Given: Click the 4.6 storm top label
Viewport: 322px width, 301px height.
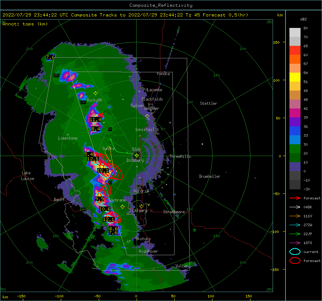Looking at the screenshot, I should pos(113,228).
